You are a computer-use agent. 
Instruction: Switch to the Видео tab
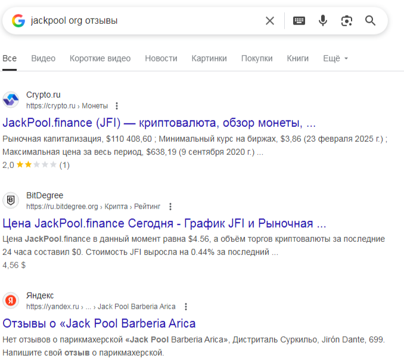click(x=43, y=58)
